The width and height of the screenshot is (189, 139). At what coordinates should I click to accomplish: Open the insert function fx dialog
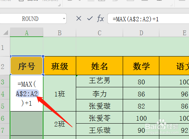point(100,19)
